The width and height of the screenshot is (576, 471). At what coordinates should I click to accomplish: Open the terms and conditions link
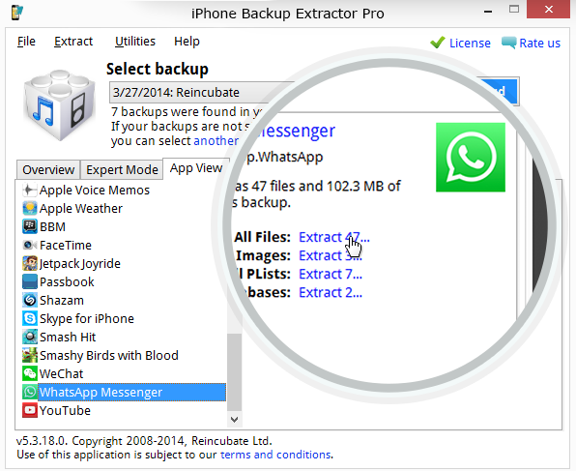(x=275, y=455)
